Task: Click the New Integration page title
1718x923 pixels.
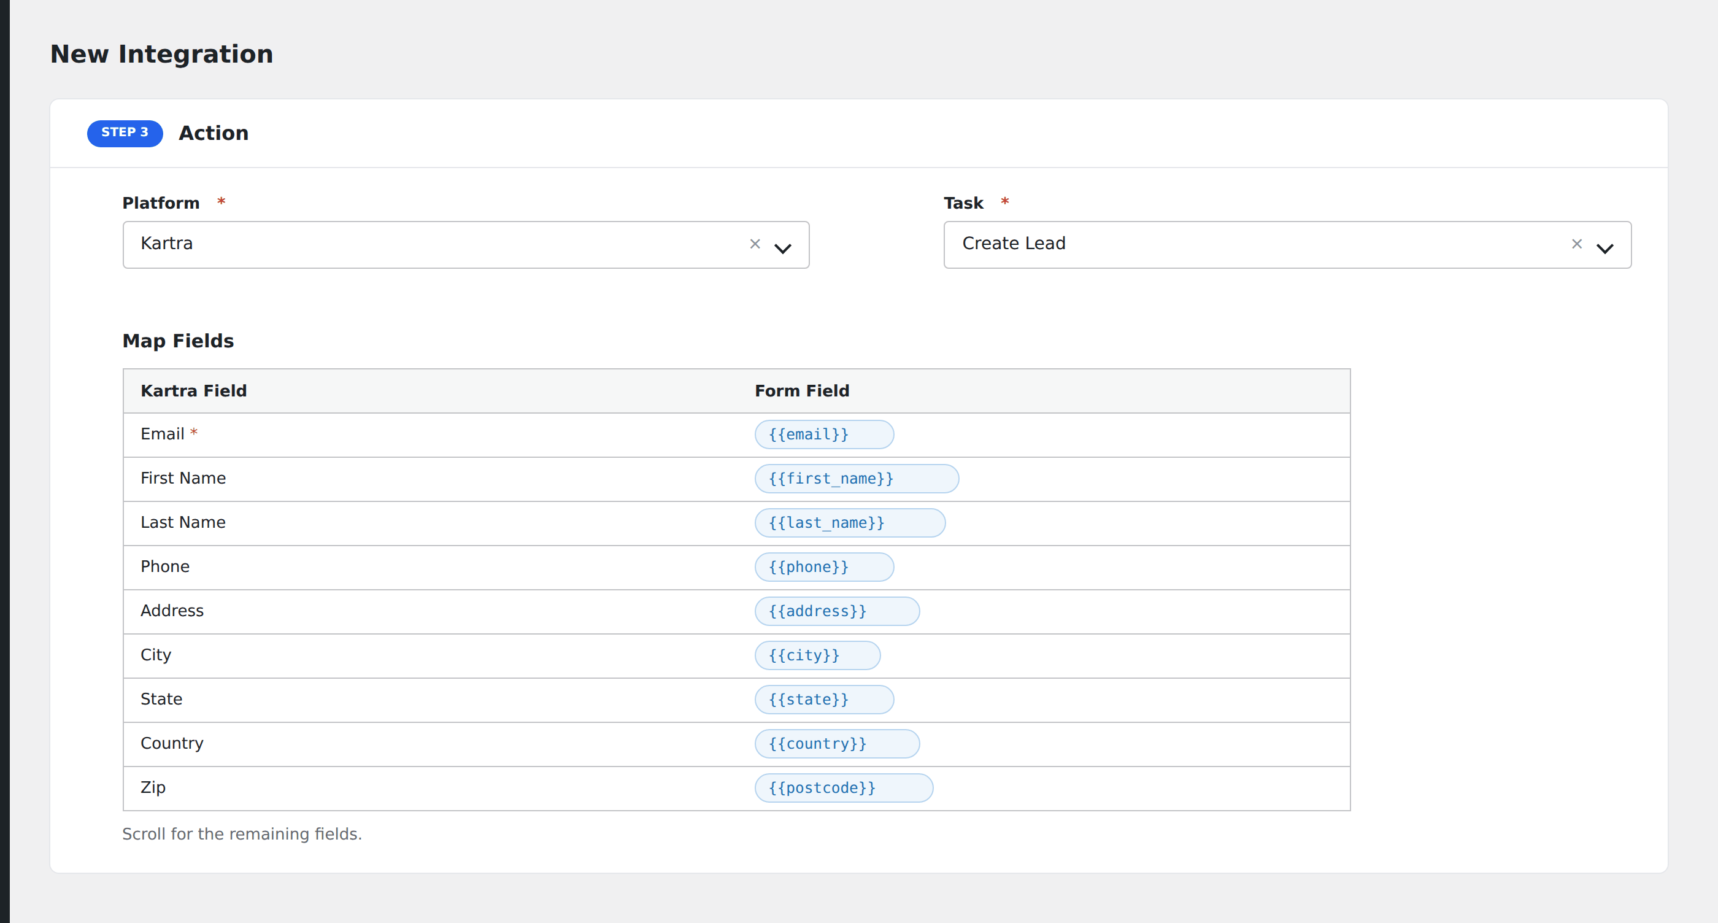Action: click(x=161, y=54)
